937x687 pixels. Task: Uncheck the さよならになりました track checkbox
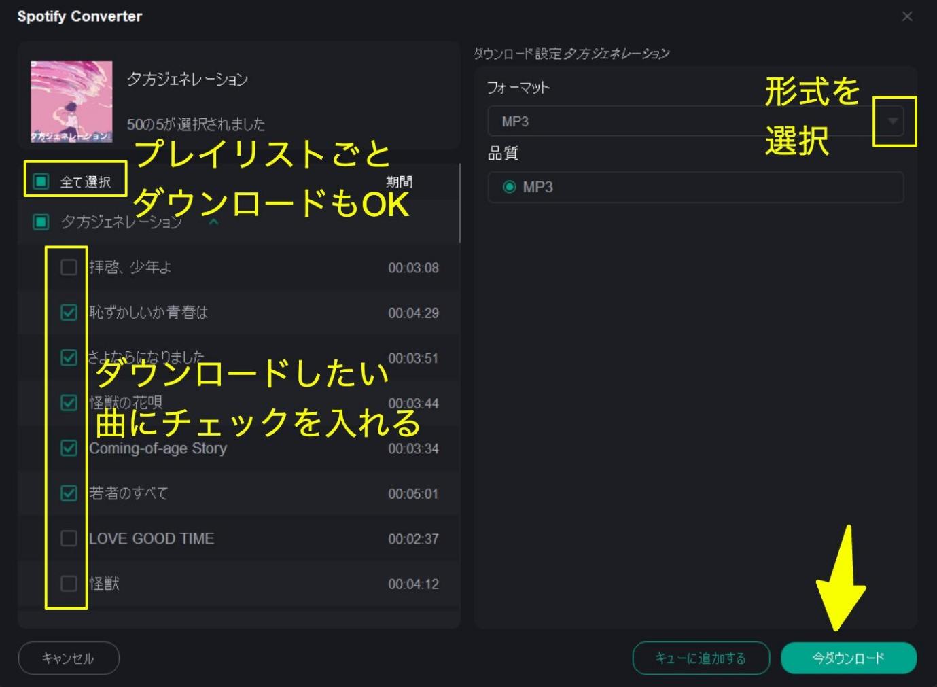pyautogui.click(x=69, y=357)
